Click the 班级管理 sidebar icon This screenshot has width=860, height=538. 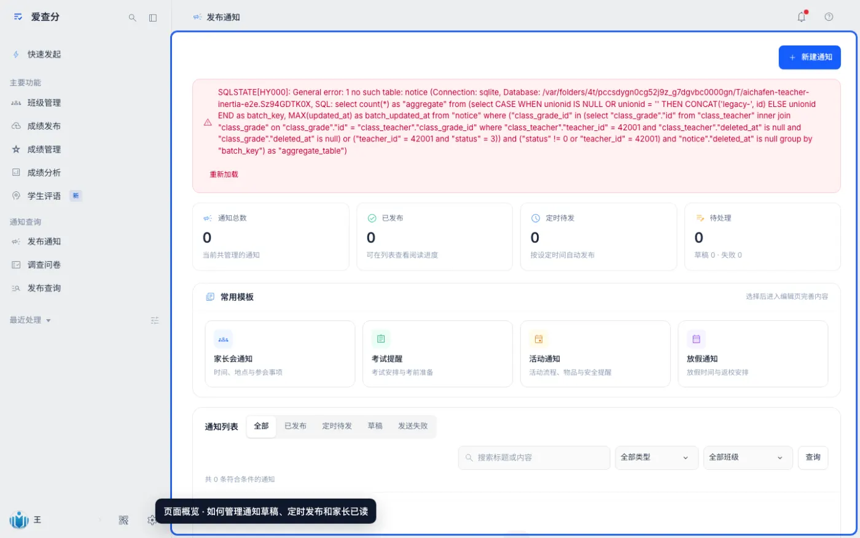click(x=16, y=103)
